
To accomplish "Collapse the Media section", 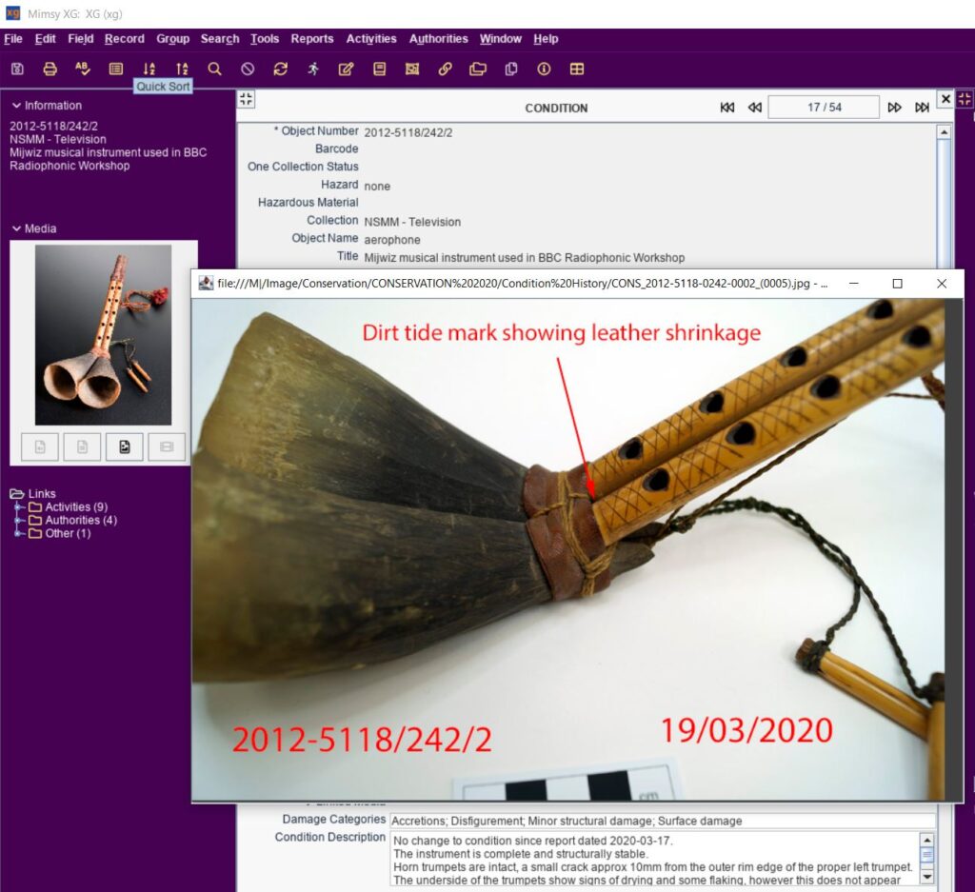I will coord(16,228).
